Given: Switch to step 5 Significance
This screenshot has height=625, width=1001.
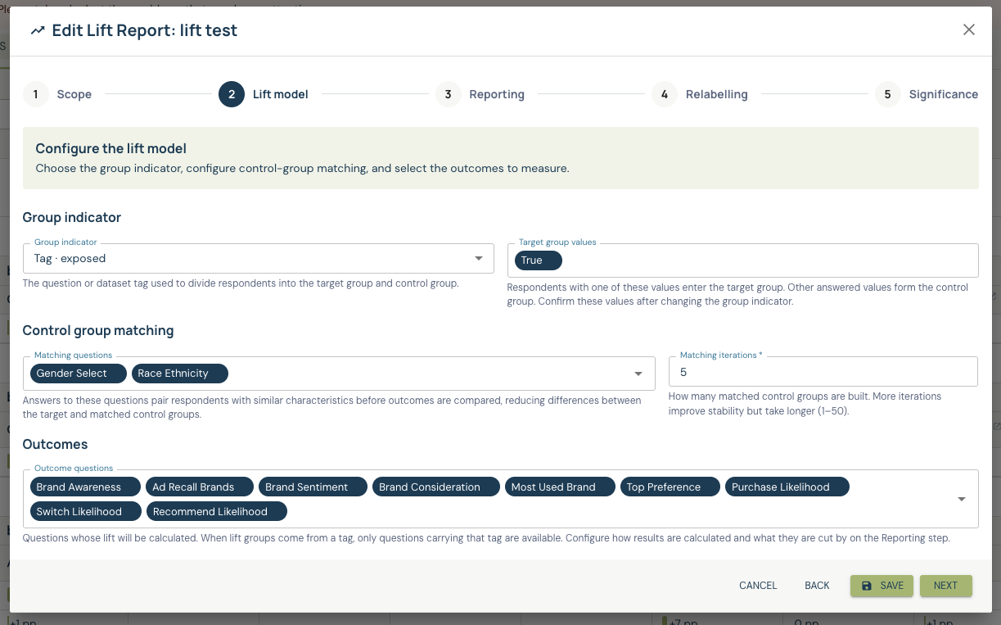Looking at the screenshot, I should (x=927, y=94).
